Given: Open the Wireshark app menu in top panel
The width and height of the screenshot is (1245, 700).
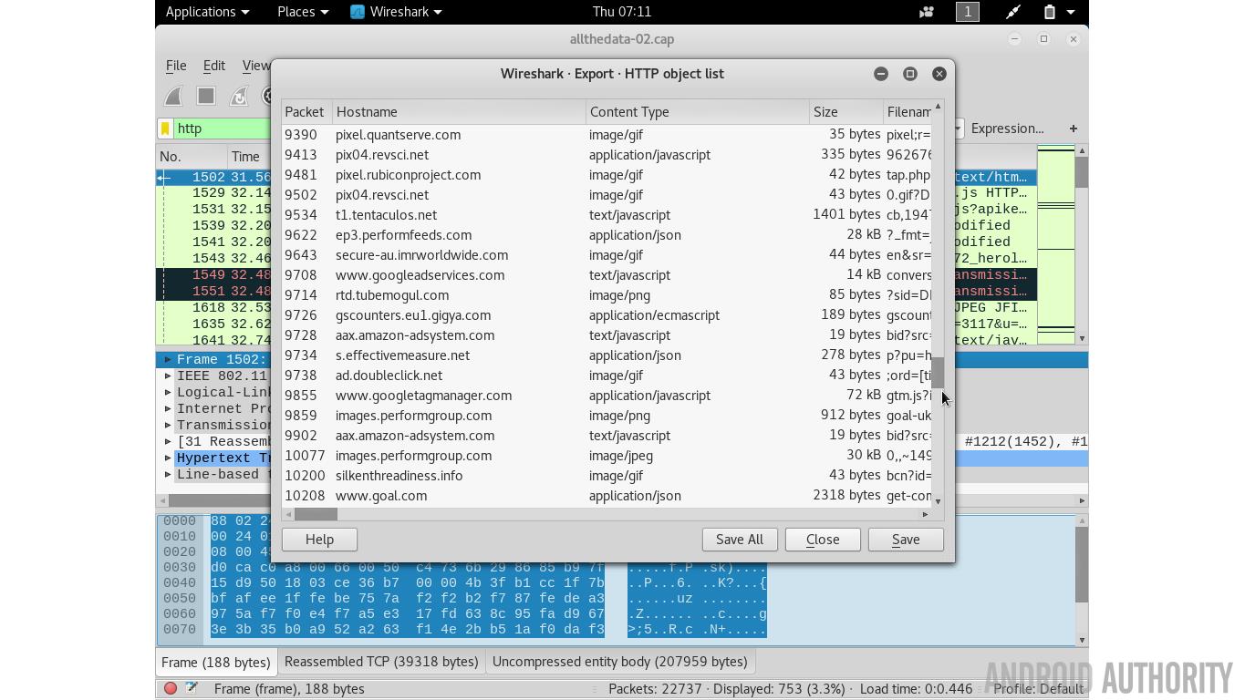Looking at the screenshot, I should coord(396,12).
